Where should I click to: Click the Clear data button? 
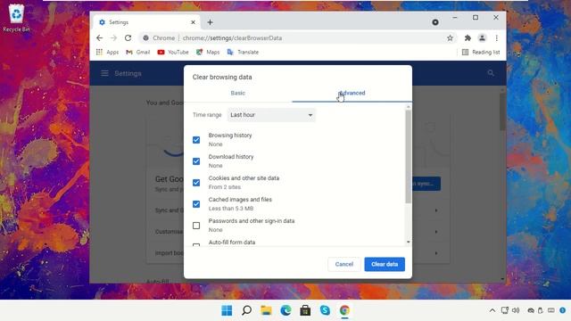tap(385, 264)
